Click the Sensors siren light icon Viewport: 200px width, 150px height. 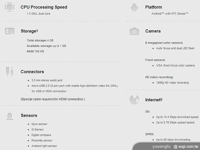click(x=9, y=116)
